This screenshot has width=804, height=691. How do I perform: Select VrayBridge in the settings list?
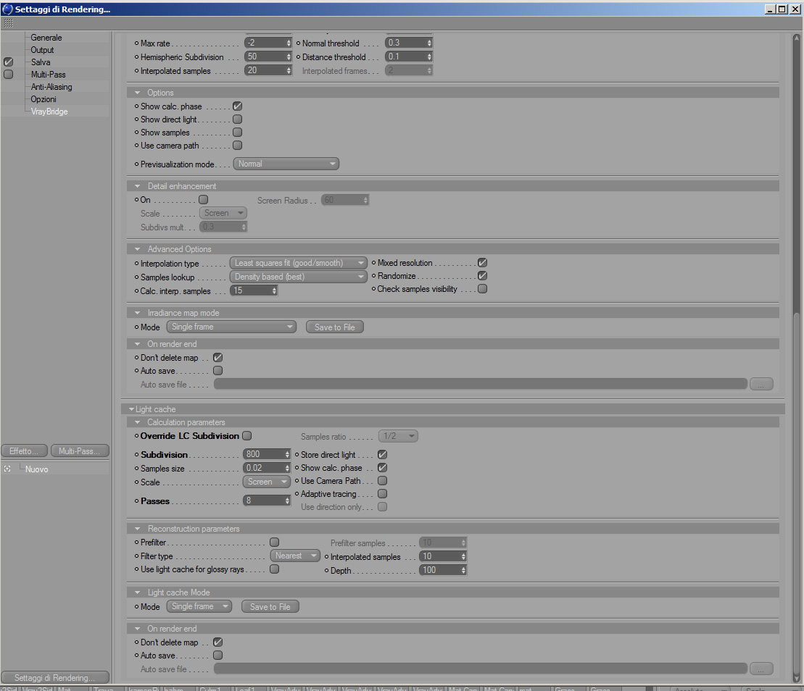coord(49,111)
